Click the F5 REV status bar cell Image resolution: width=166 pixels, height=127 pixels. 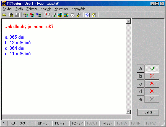[122, 123]
